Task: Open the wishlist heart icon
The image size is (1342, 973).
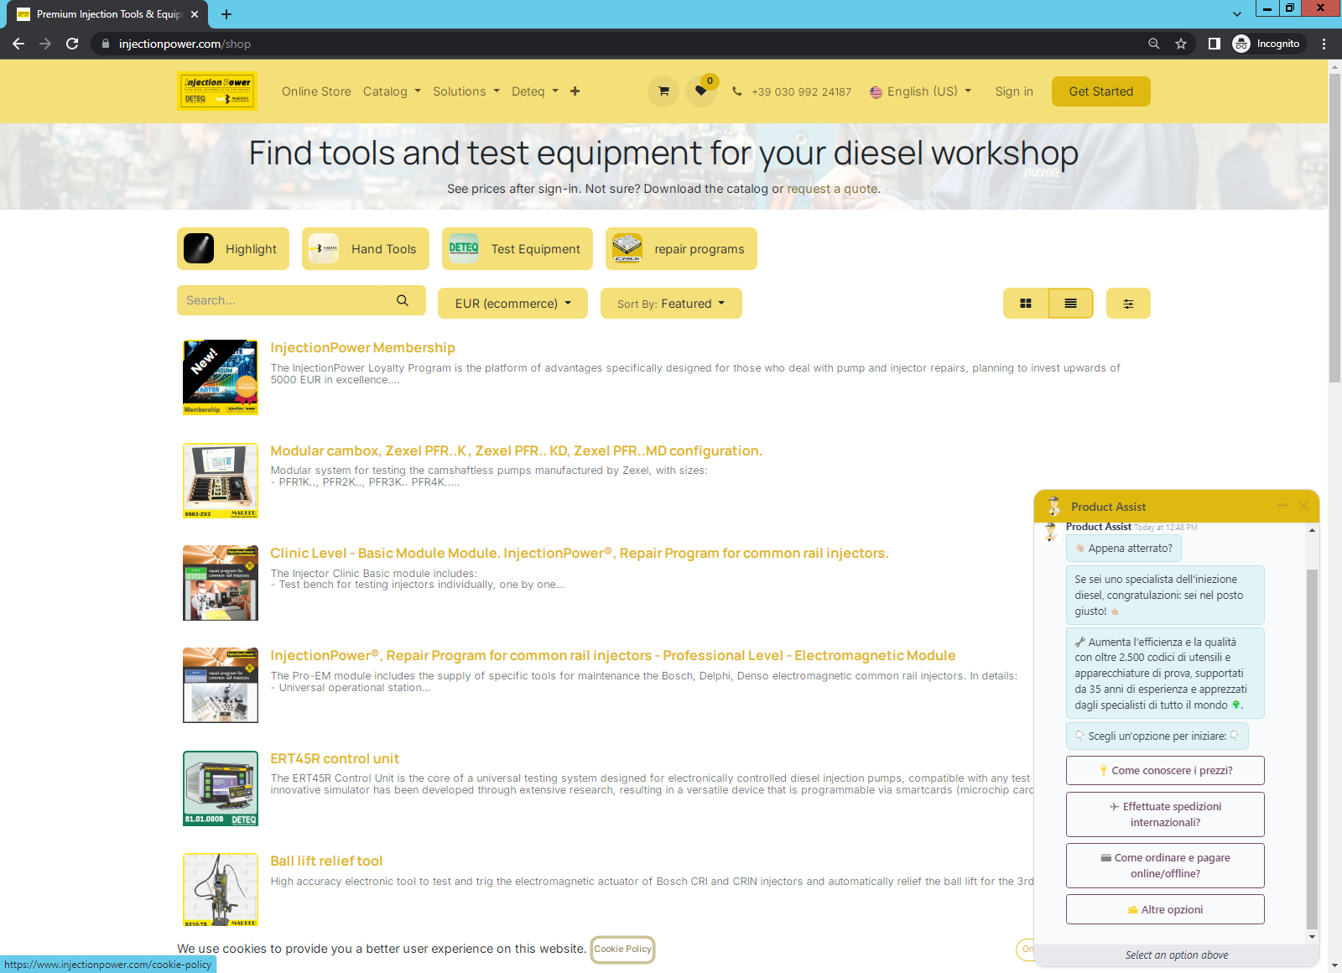Action: (x=700, y=91)
